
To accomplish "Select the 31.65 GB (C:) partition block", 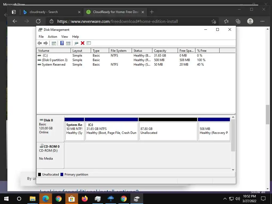I will [111, 129].
